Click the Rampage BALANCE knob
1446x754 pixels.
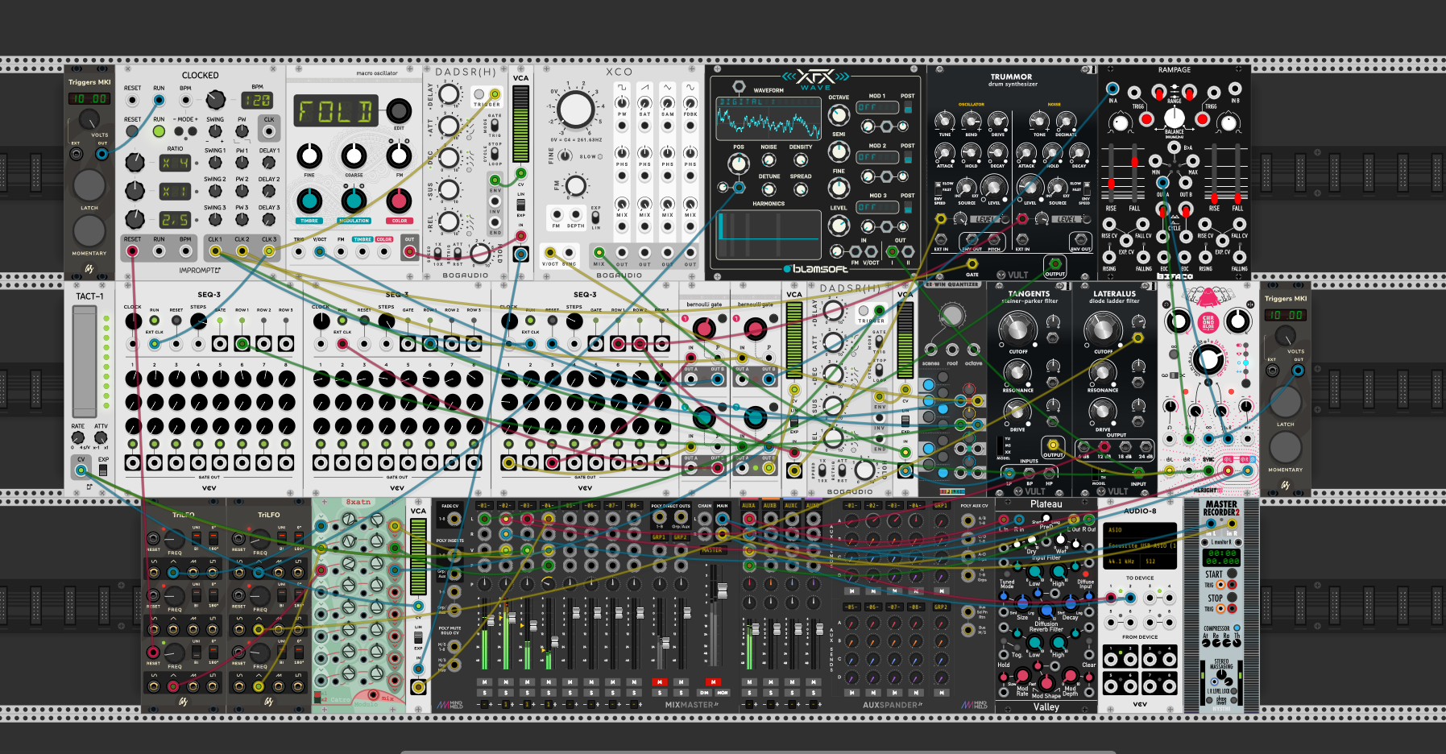(1175, 118)
